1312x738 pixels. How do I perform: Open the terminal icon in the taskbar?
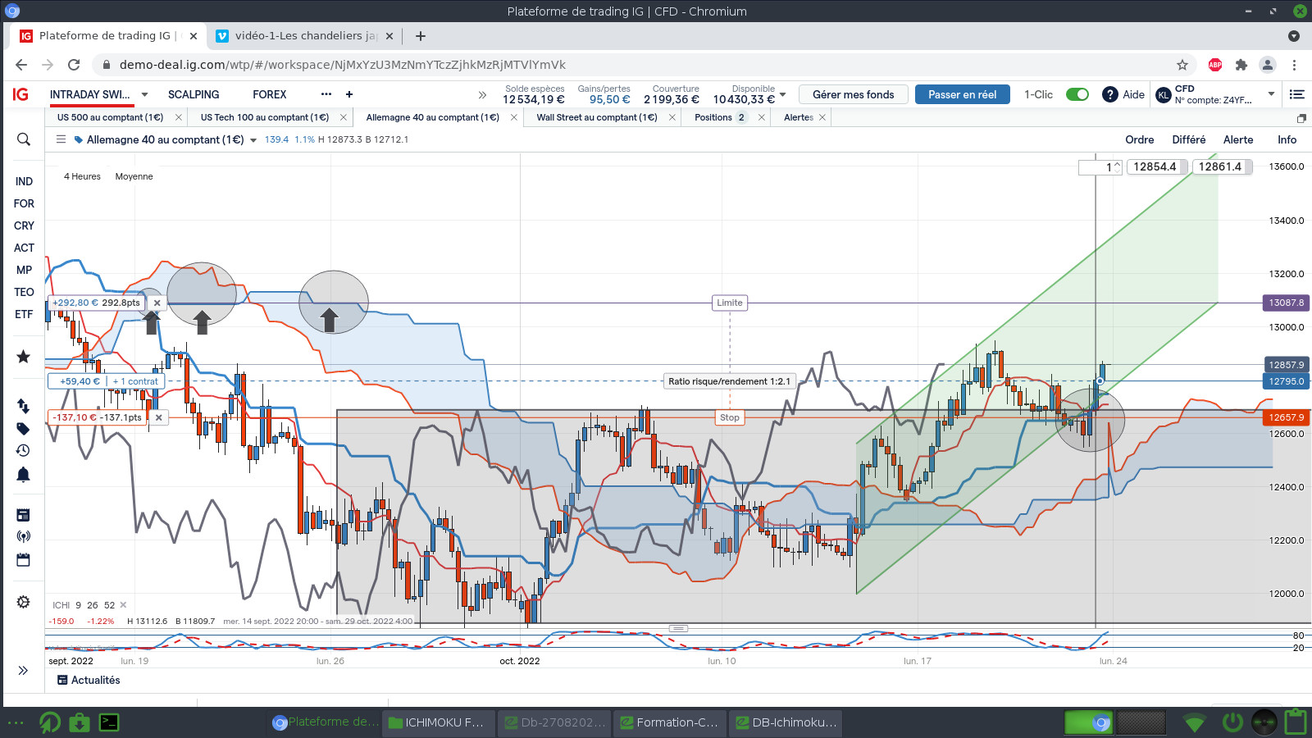click(109, 722)
